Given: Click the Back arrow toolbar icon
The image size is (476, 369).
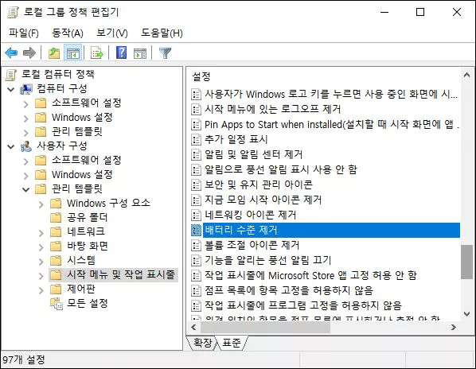Looking at the screenshot, I should pyautogui.click(x=11, y=53).
